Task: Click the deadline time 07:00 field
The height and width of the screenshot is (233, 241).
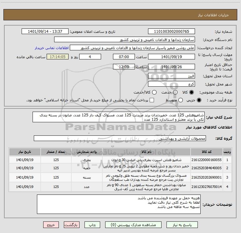Action: coord(124,57)
